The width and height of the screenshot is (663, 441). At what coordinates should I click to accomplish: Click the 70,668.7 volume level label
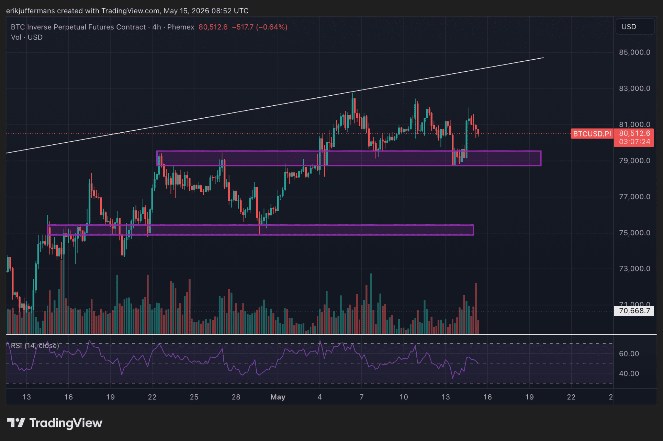(x=634, y=311)
